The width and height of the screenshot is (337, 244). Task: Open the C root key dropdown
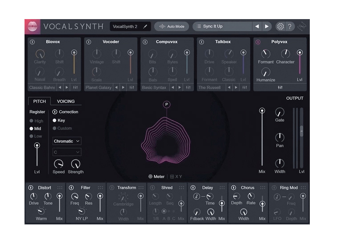[x=67, y=152]
